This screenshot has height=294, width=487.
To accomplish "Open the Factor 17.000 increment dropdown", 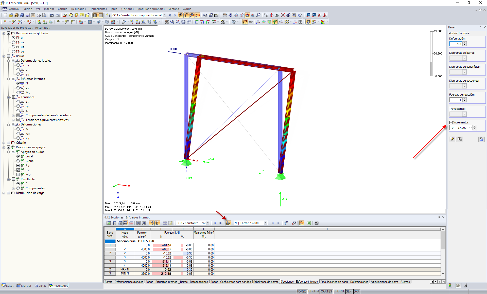I will point(266,223).
